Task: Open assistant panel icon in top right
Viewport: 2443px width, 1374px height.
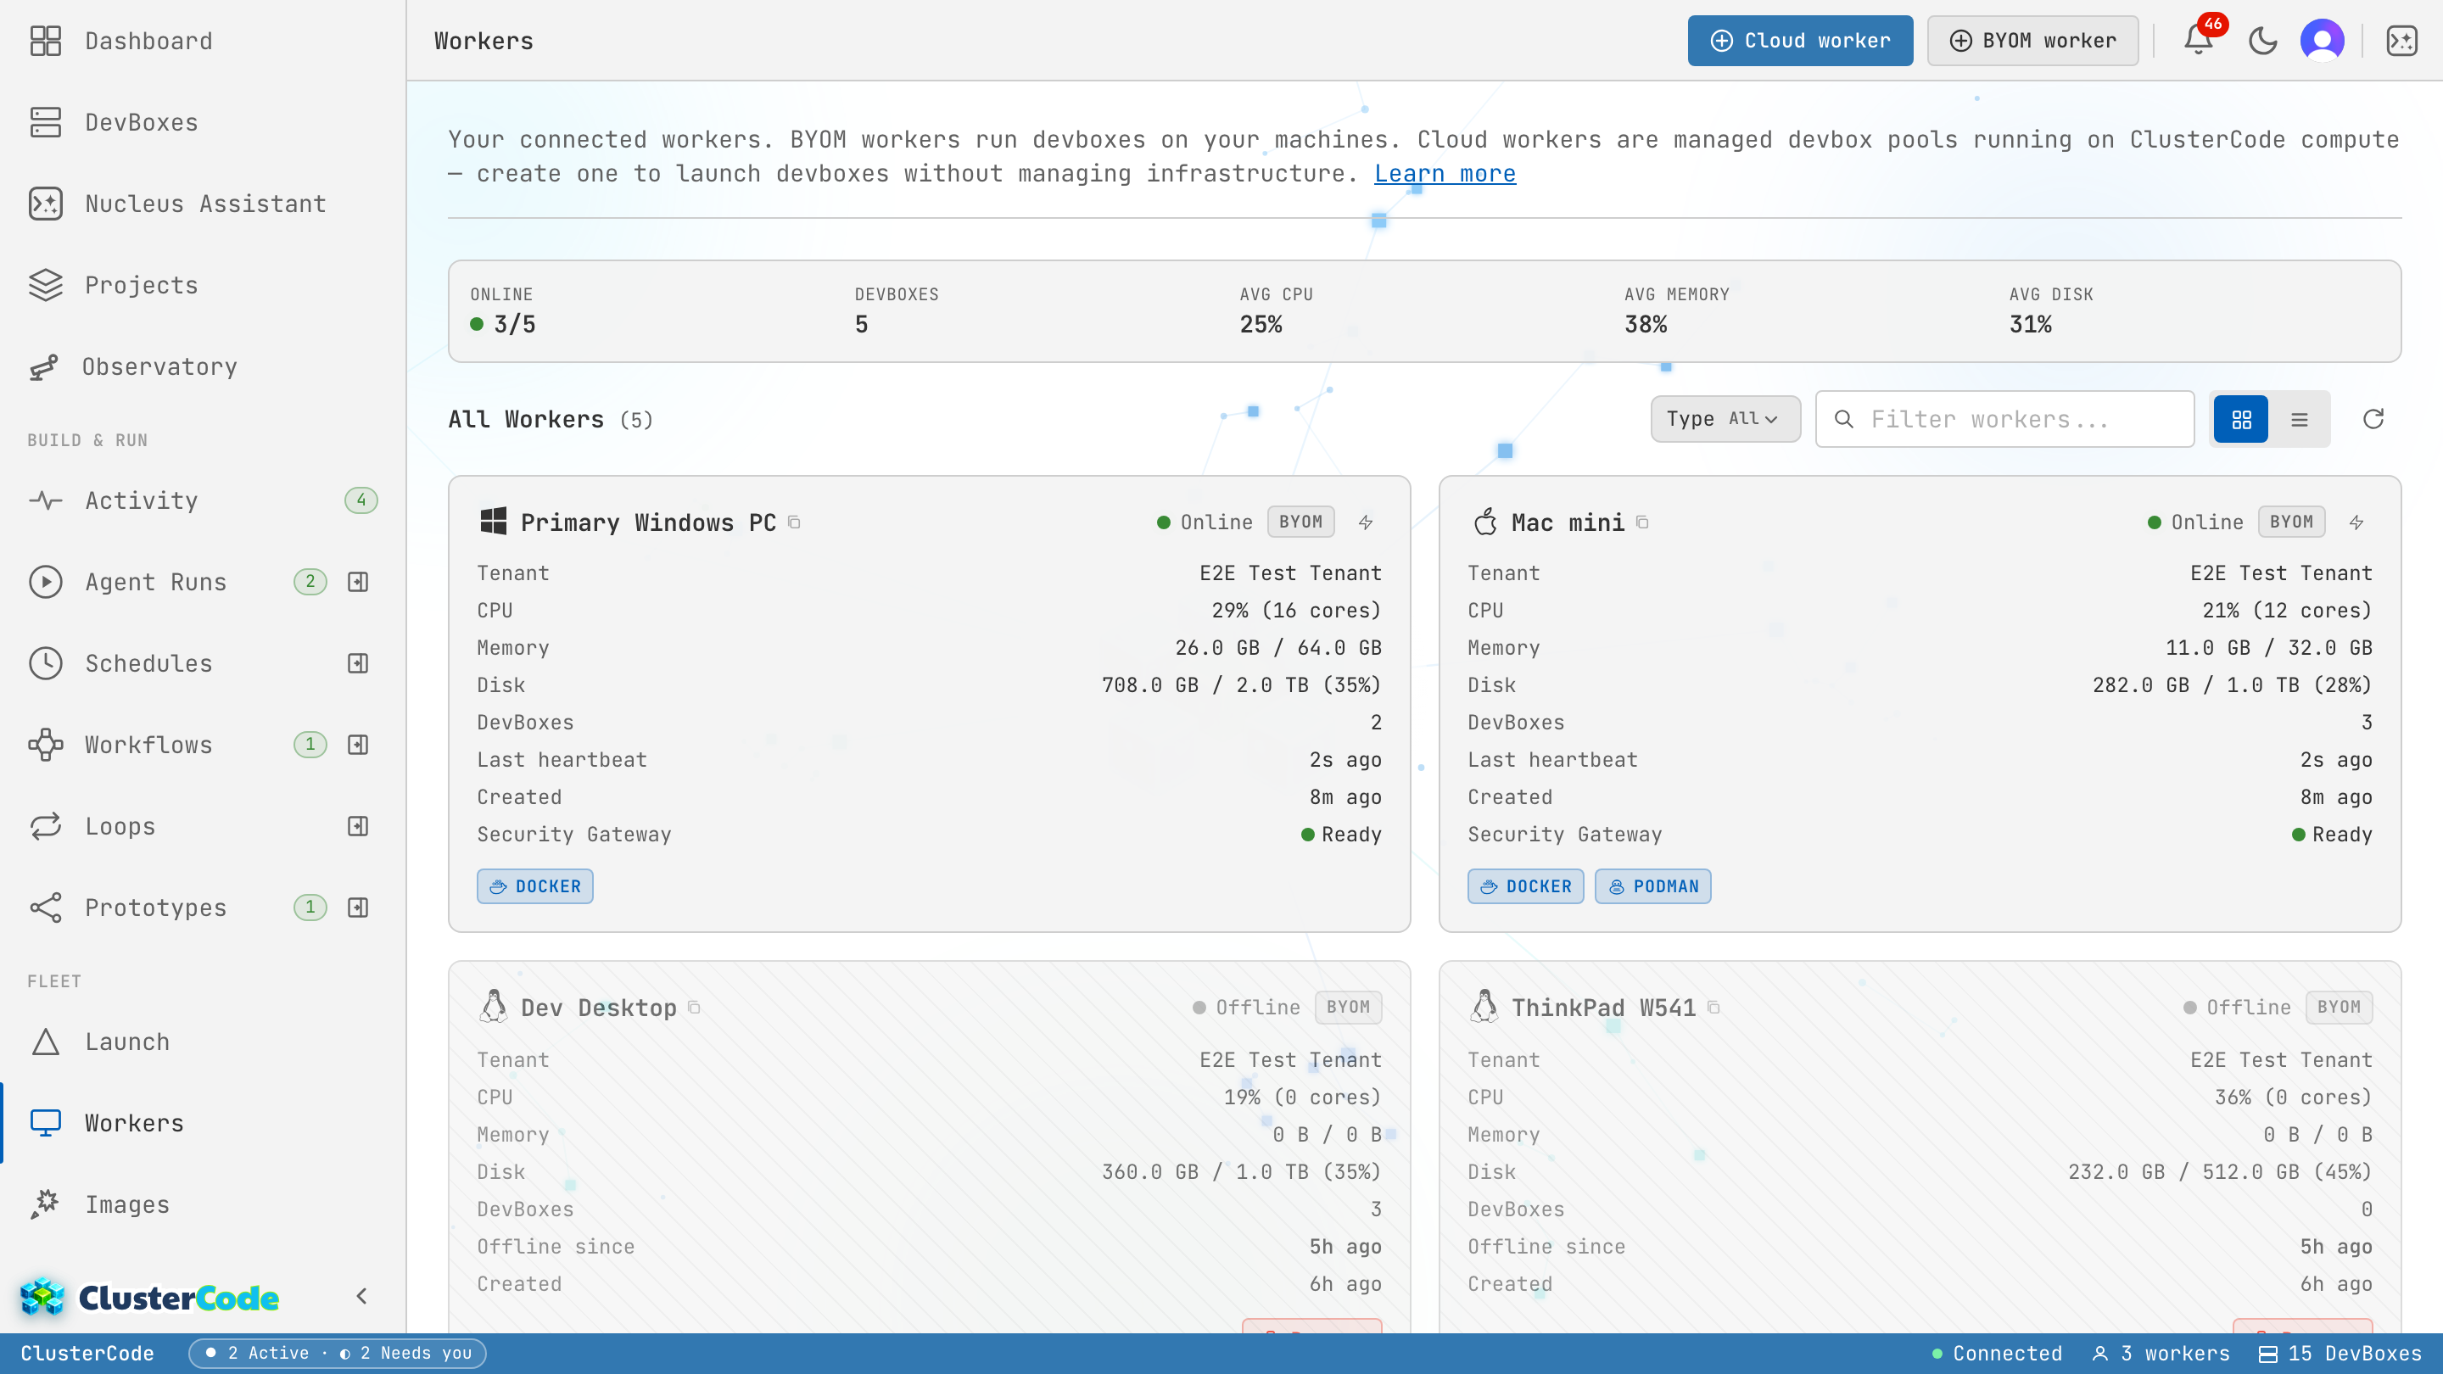Action: [2401, 41]
